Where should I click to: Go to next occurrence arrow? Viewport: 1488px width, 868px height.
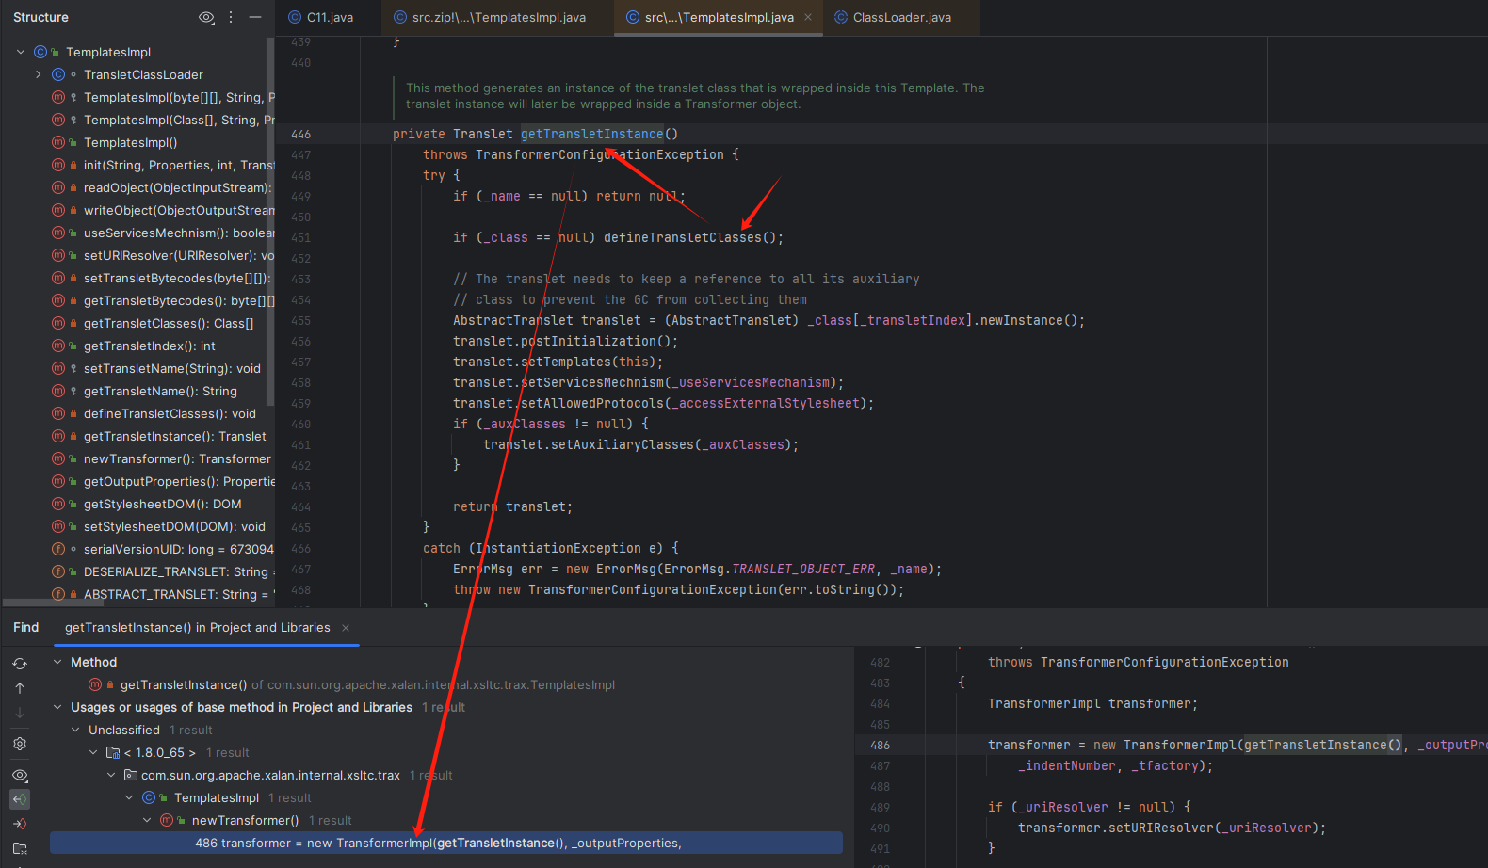click(20, 713)
